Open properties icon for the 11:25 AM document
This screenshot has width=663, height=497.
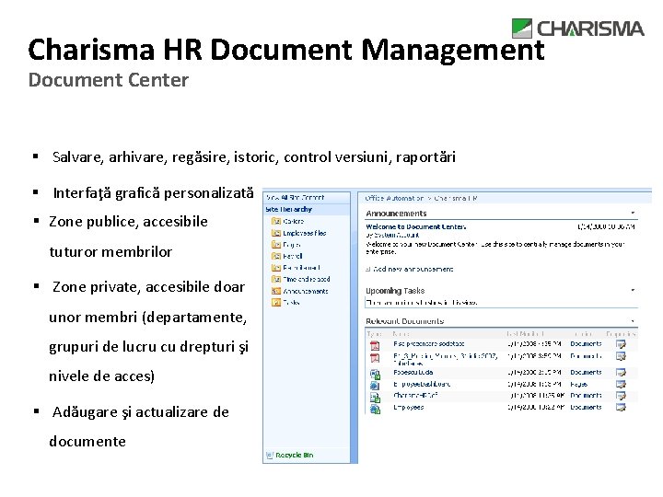[x=621, y=396]
